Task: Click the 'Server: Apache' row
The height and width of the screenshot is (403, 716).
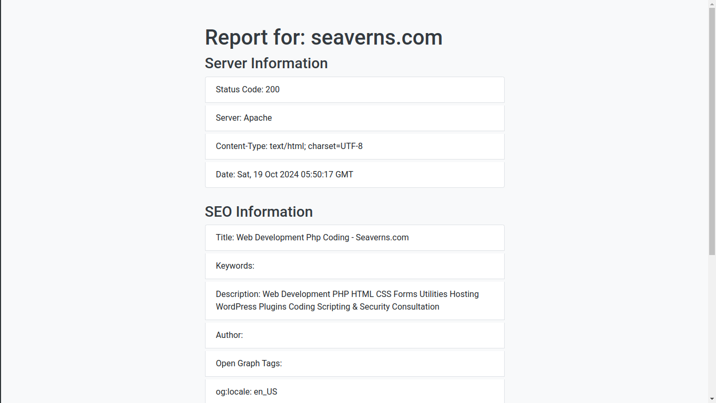Action: [x=354, y=118]
